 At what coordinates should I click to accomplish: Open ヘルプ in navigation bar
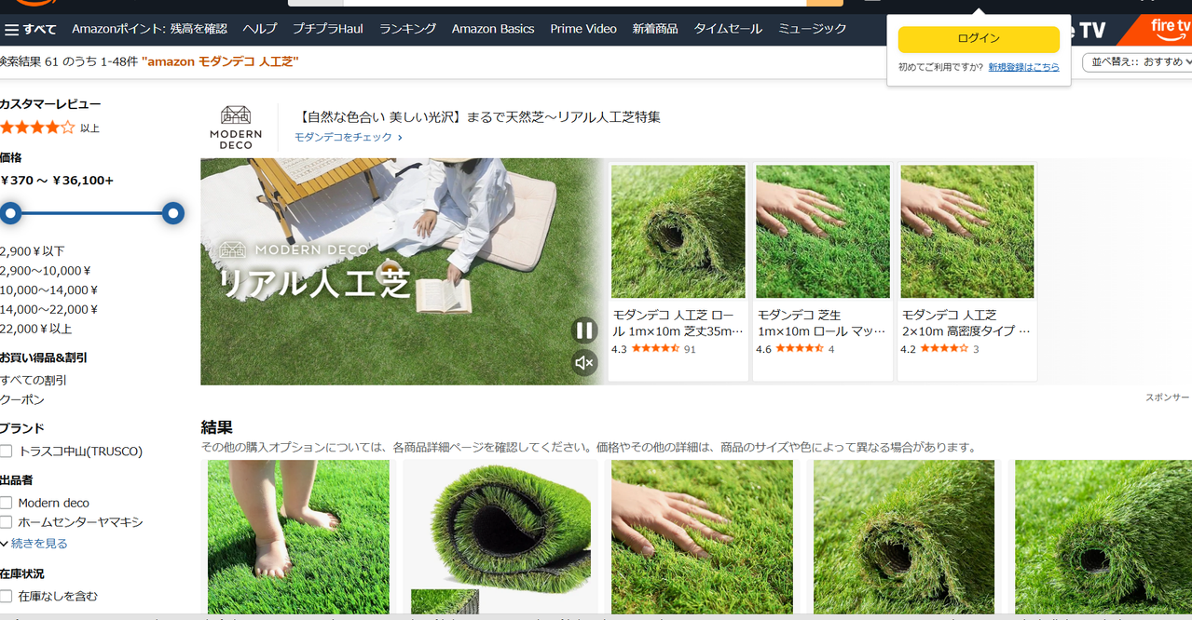coord(260,29)
